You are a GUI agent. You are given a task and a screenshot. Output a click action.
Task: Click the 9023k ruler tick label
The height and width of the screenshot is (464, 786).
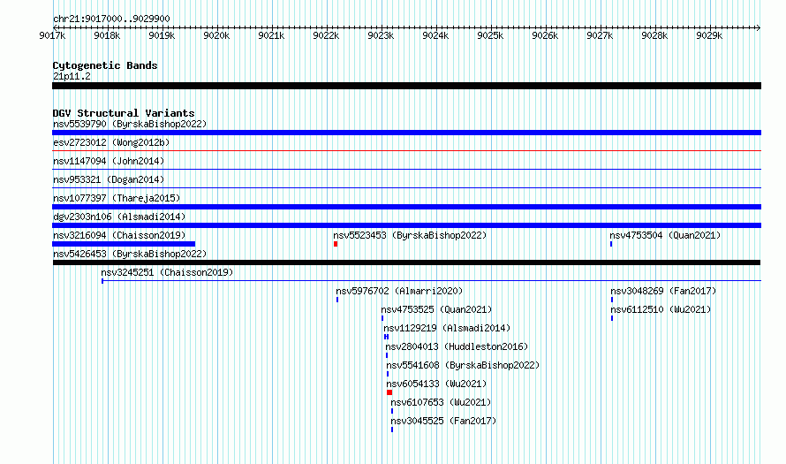pyautogui.click(x=381, y=35)
